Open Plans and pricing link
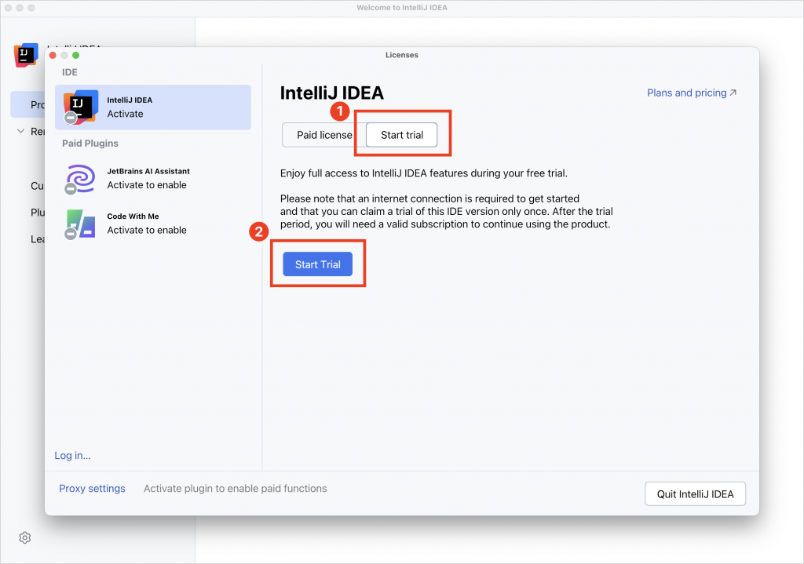 click(x=691, y=93)
